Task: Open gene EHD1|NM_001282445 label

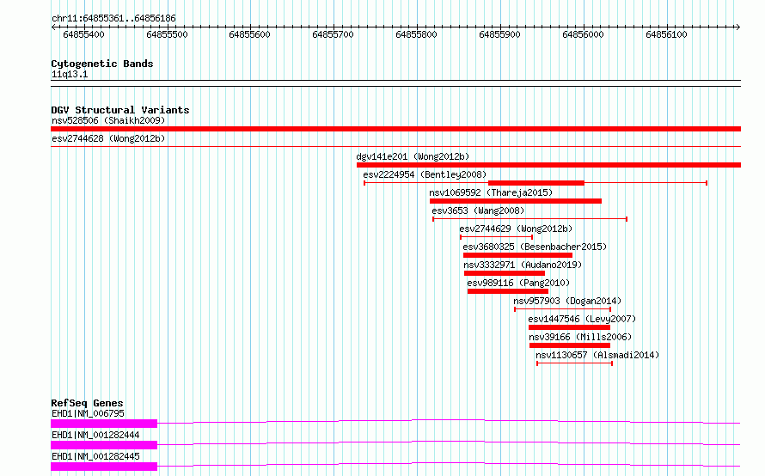Action: 95,456
